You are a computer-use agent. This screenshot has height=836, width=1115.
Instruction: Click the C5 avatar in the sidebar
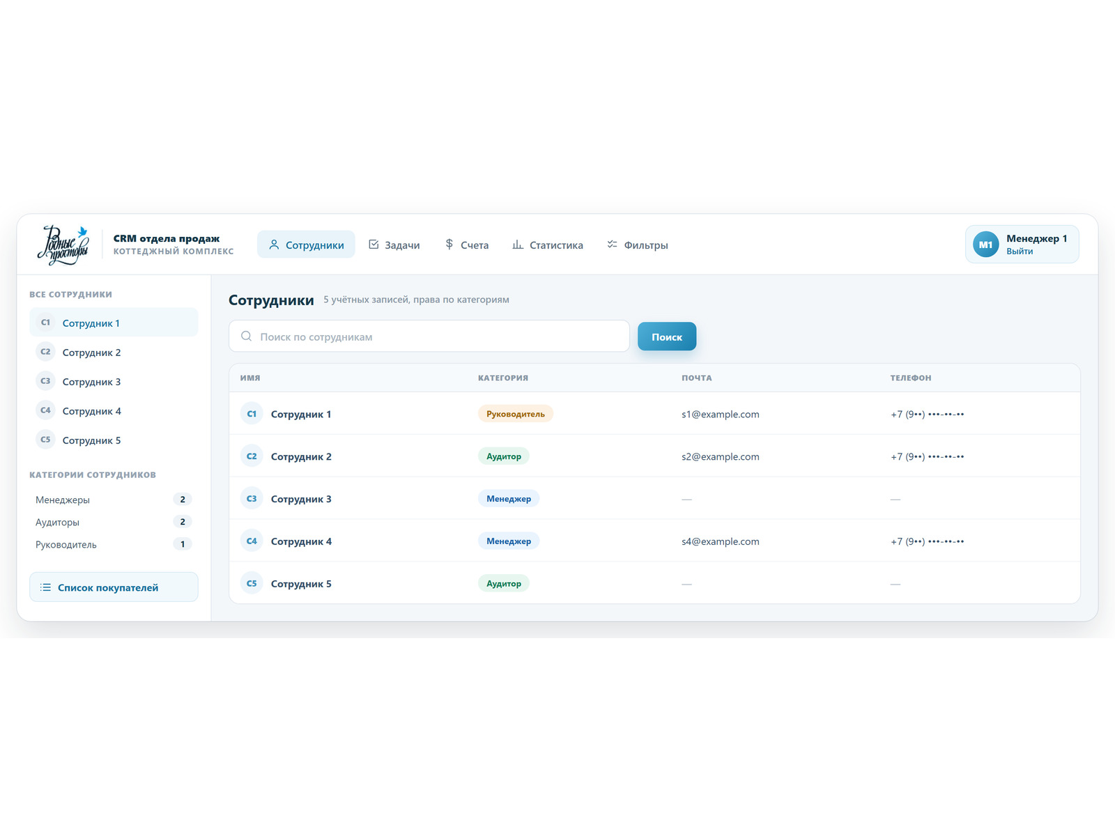45,440
